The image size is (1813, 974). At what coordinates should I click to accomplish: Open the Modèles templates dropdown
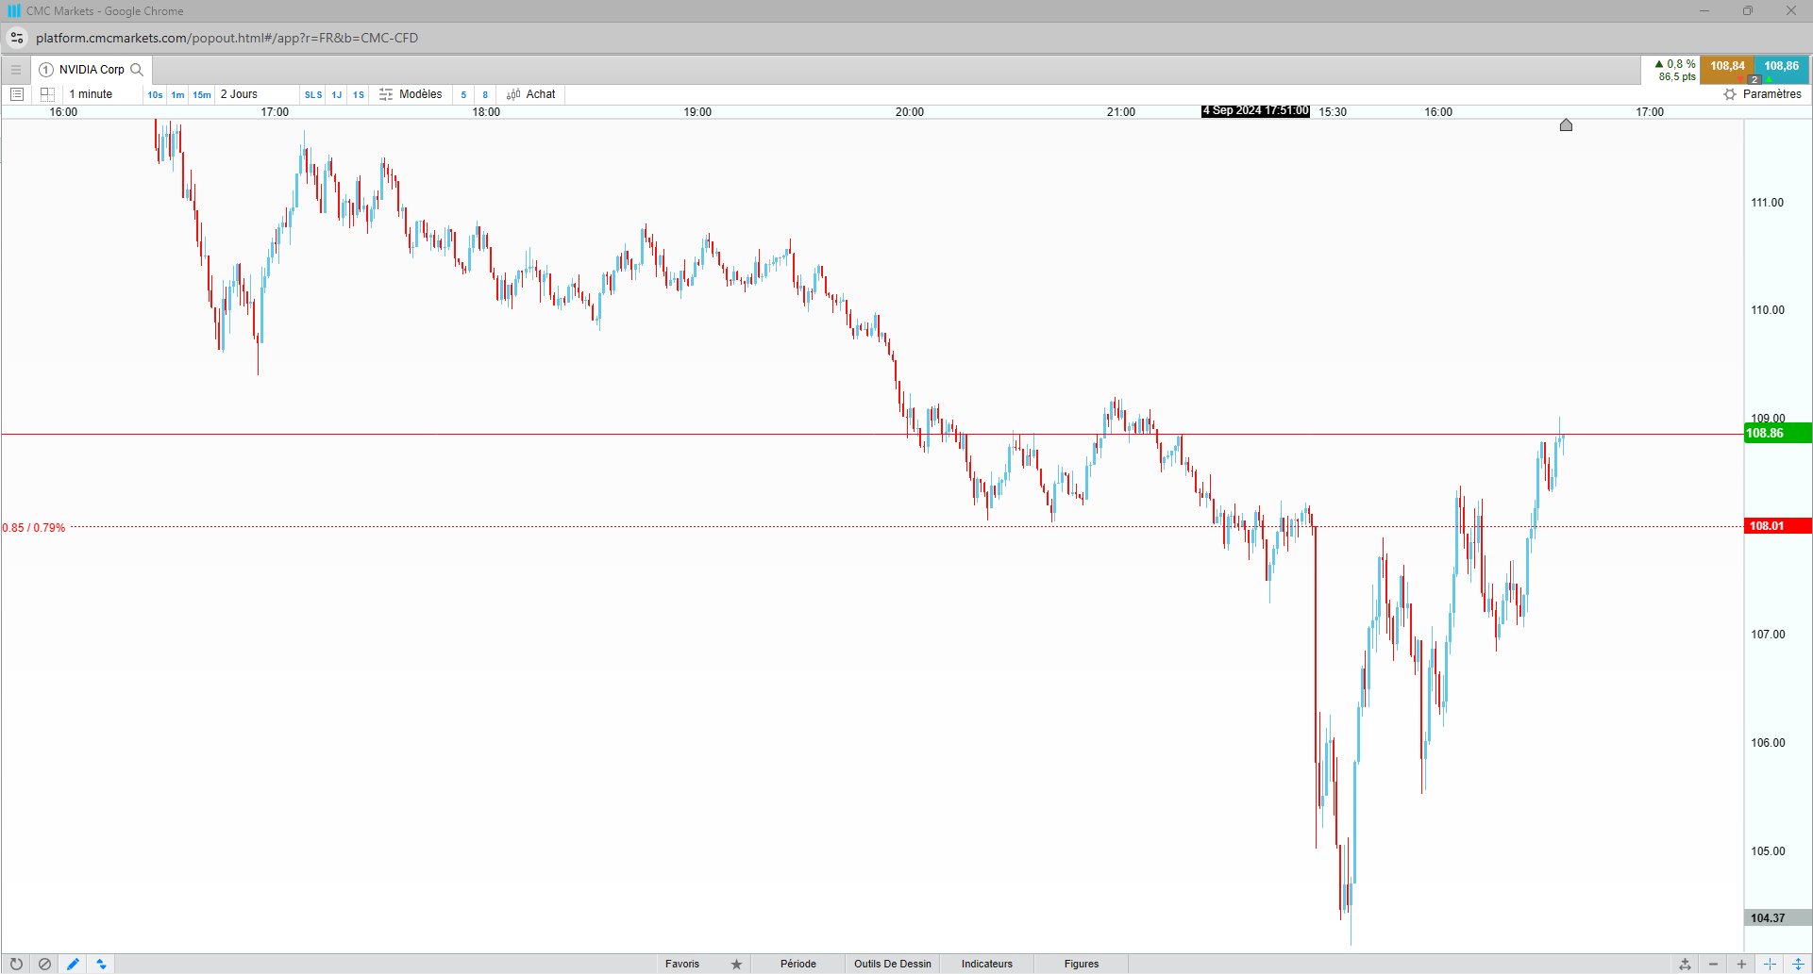coord(411,94)
